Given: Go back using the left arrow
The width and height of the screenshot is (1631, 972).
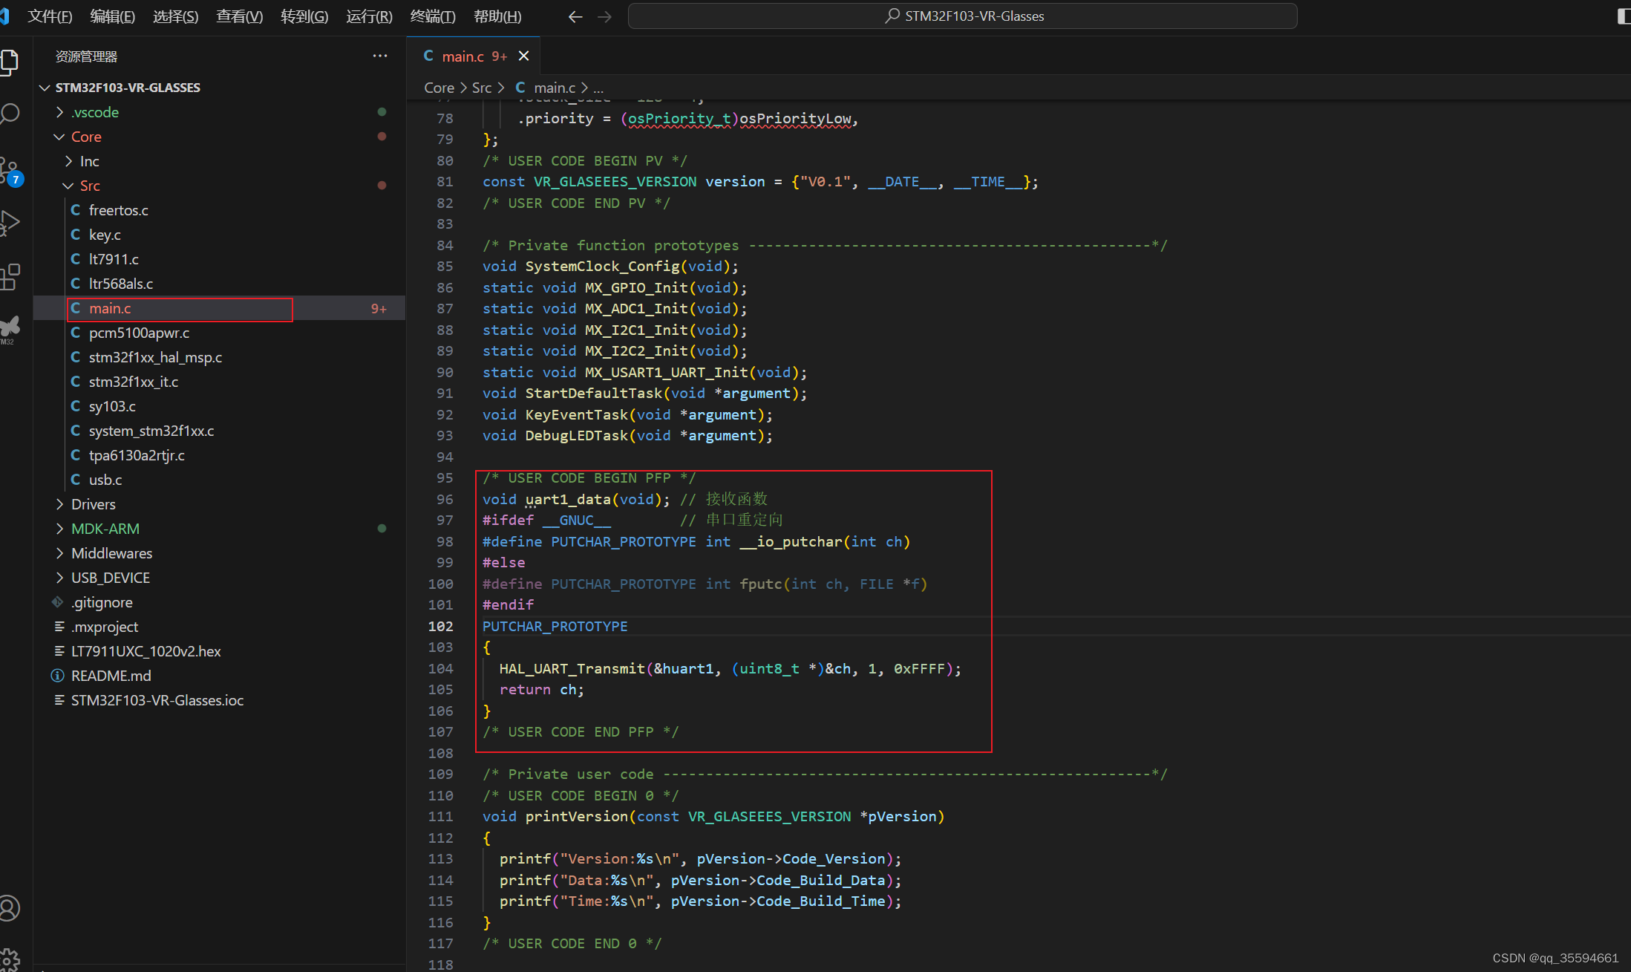Looking at the screenshot, I should (x=575, y=16).
